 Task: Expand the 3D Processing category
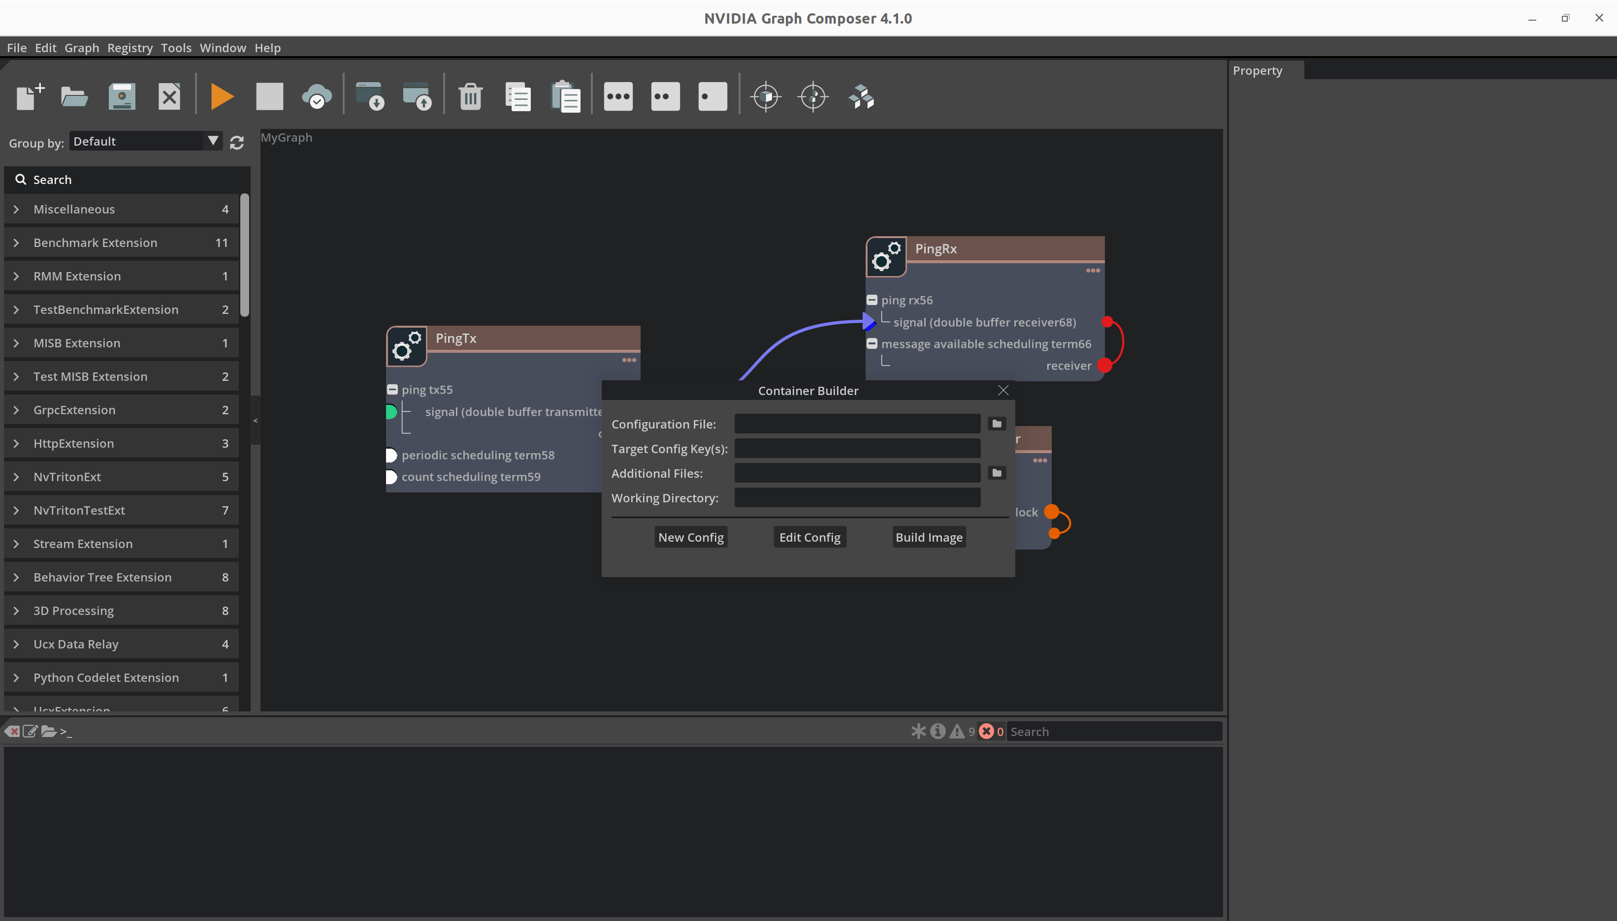tap(16, 611)
